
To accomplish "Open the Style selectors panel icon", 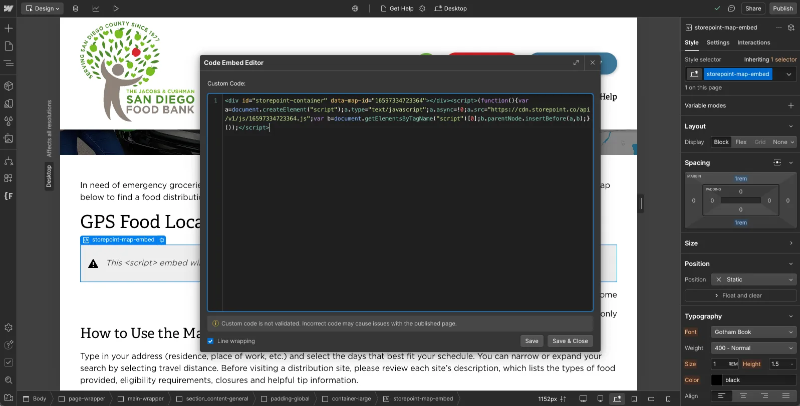I will point(9,103).
